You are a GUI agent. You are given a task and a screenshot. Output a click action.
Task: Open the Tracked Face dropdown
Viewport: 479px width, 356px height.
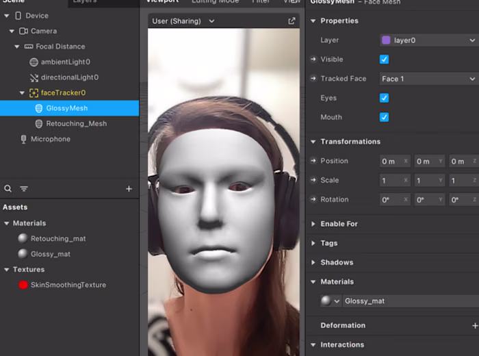click(x=429, y=79)
